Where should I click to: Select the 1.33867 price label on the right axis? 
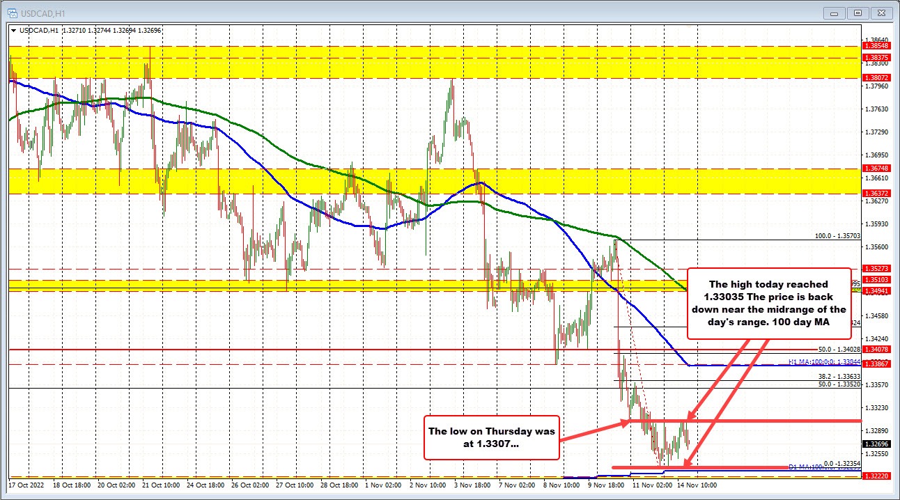point(878,363)
